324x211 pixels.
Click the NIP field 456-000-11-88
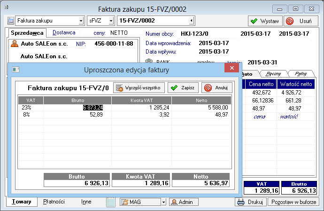point(114,44)
